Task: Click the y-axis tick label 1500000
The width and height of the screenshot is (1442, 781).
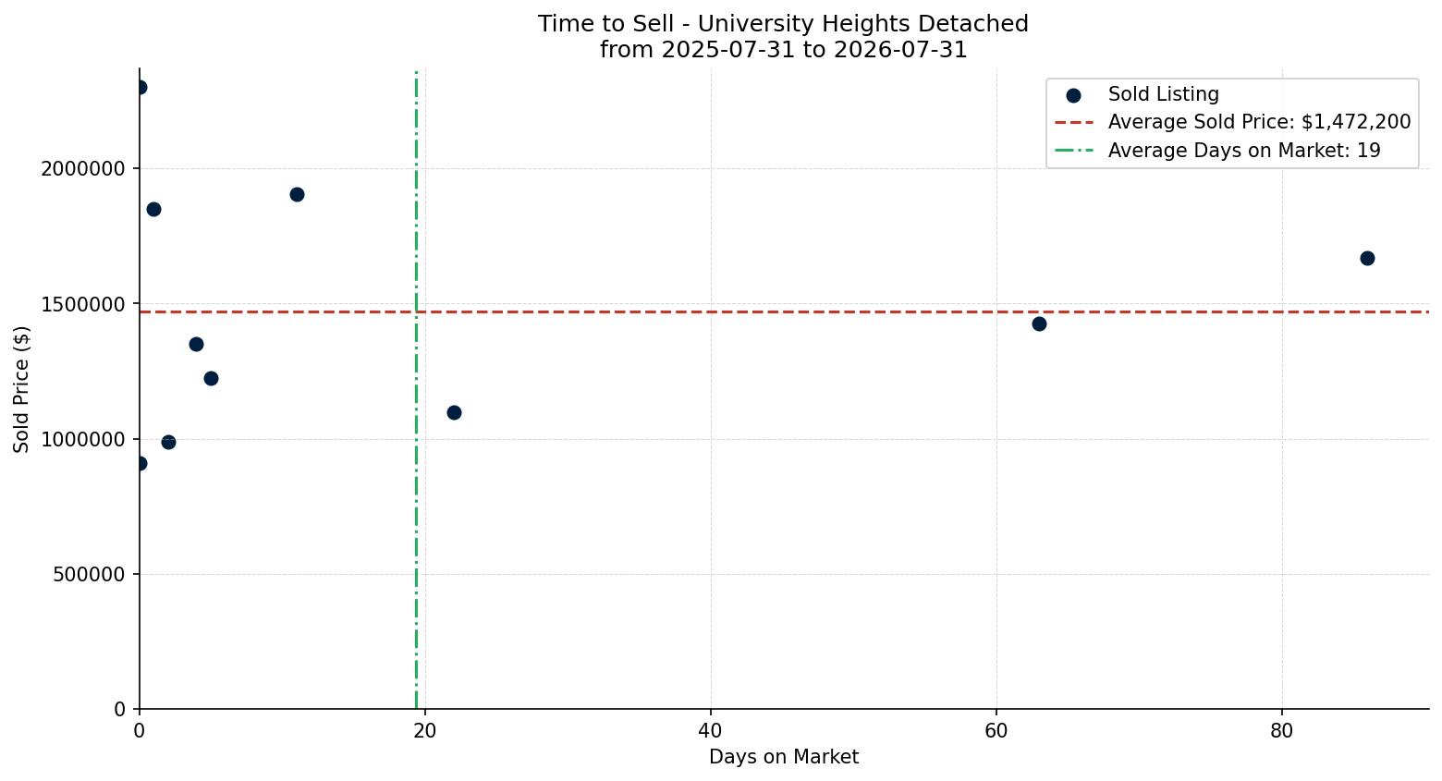Action: [x=83, y=304]
